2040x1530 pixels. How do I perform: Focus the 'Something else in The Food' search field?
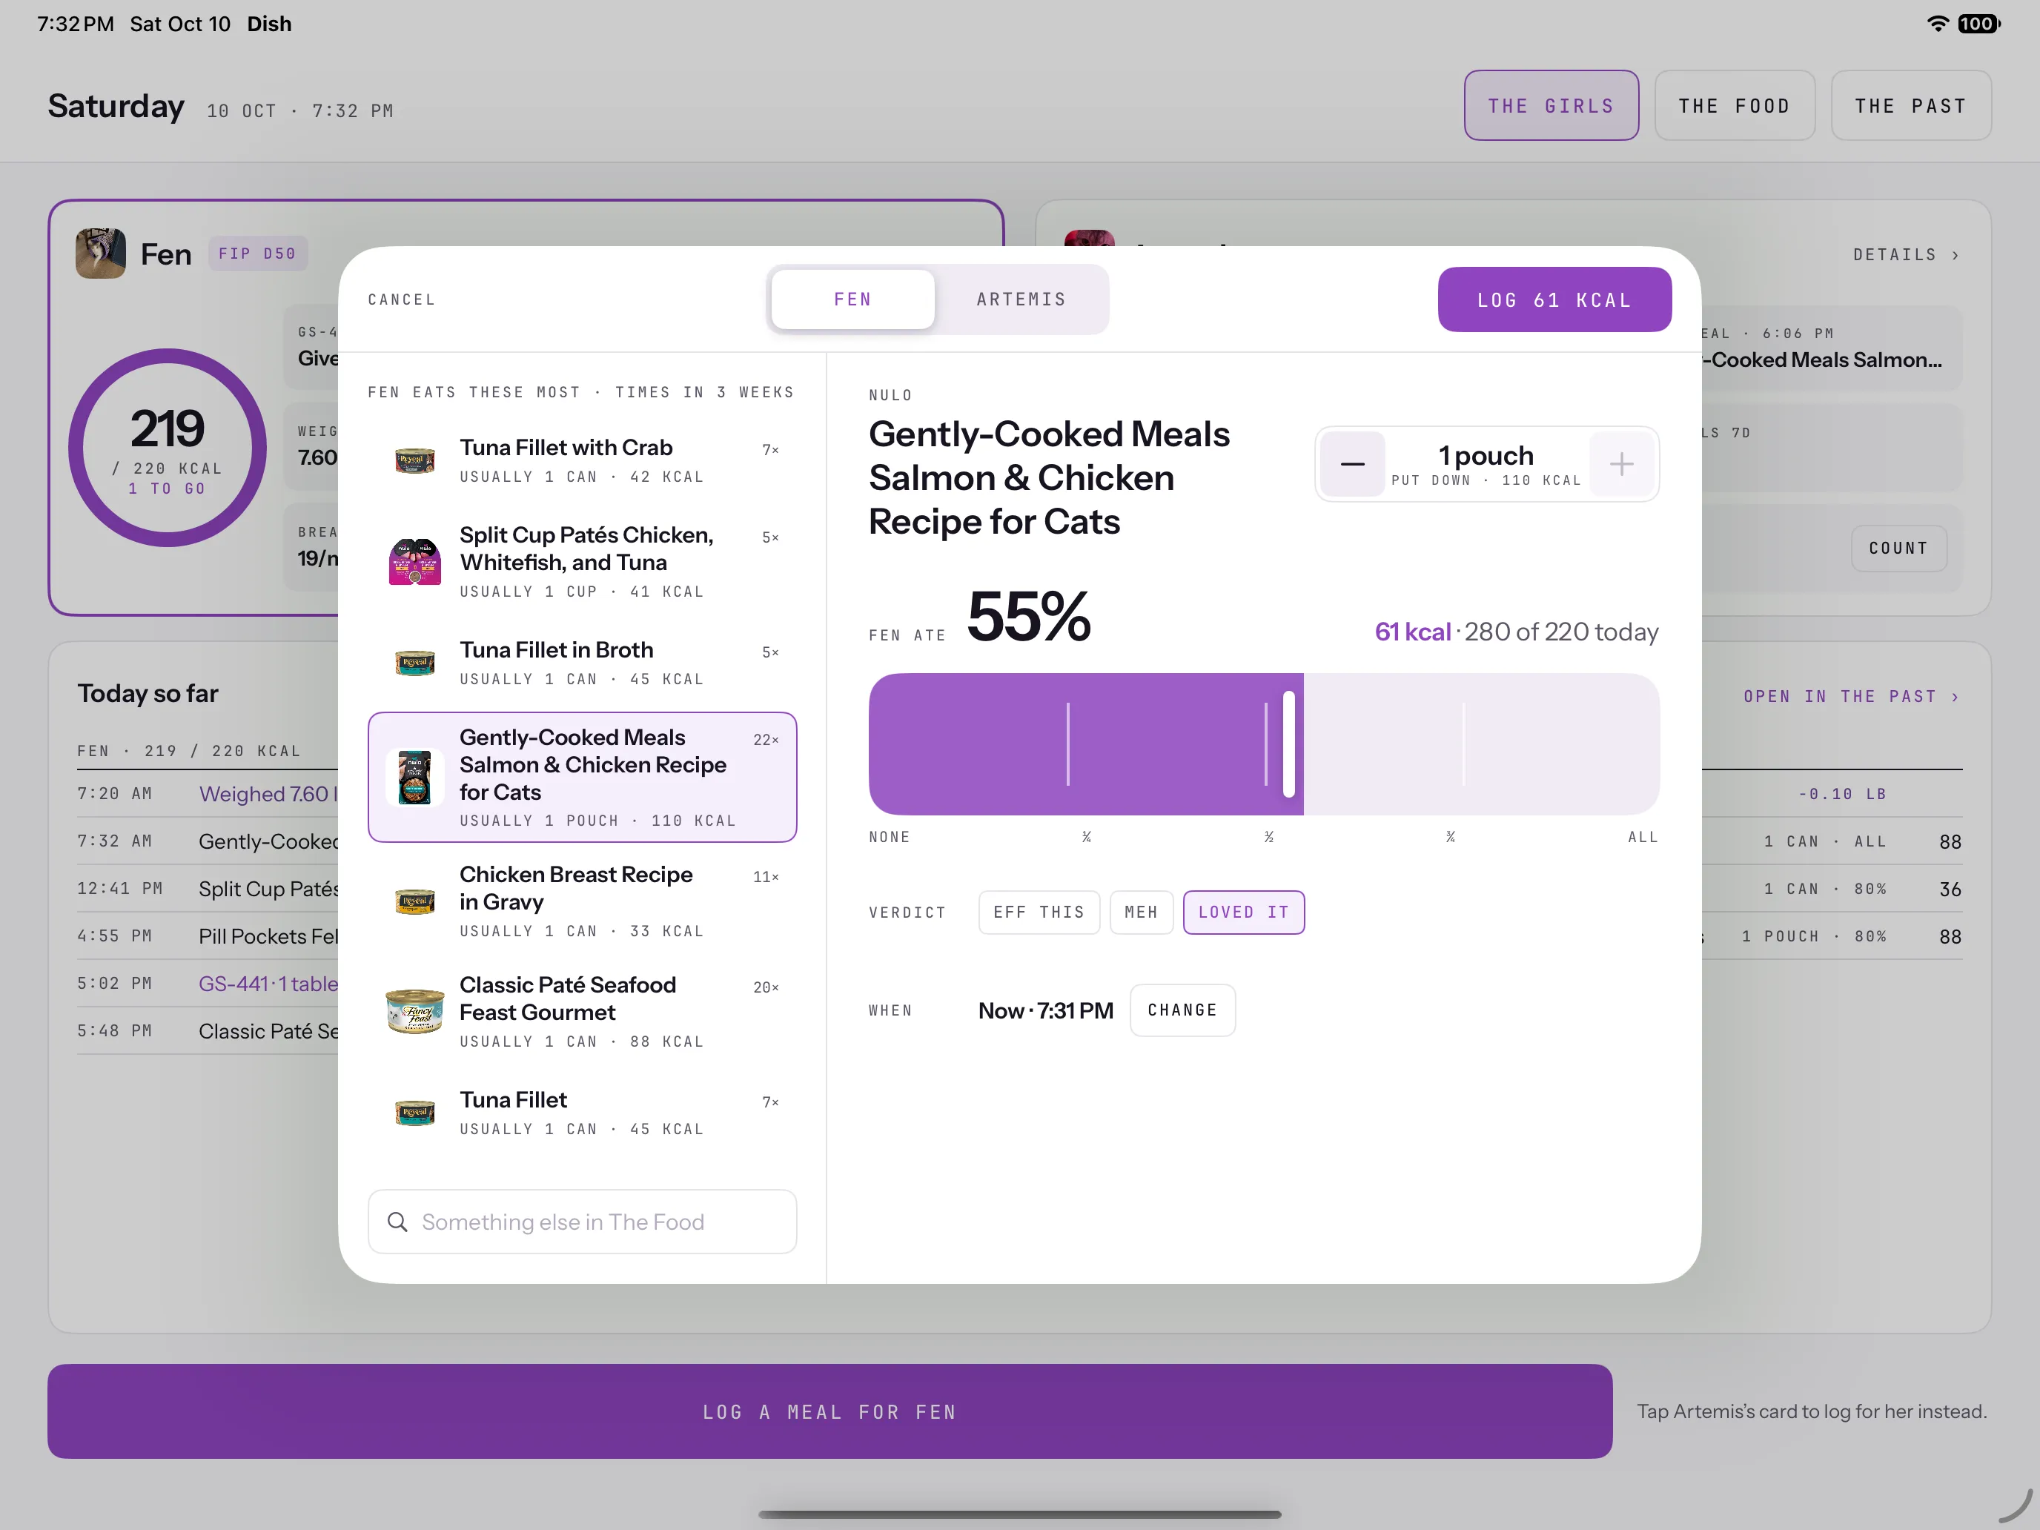[582, 1221]
